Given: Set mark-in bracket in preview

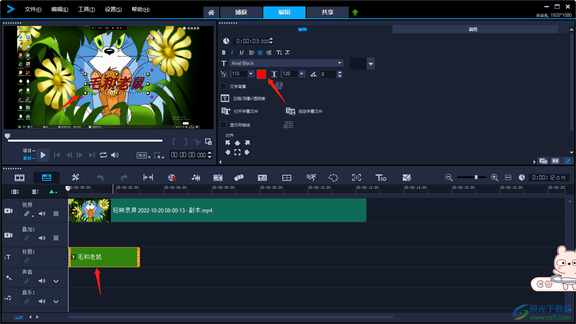Looking at the screenshot, I should 174,142.
